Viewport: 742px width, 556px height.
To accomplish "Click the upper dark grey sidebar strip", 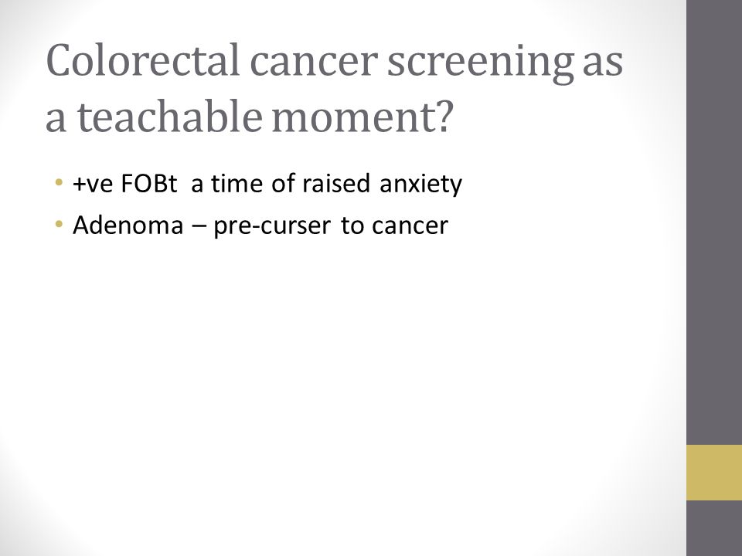I will [x=714, y=222].
